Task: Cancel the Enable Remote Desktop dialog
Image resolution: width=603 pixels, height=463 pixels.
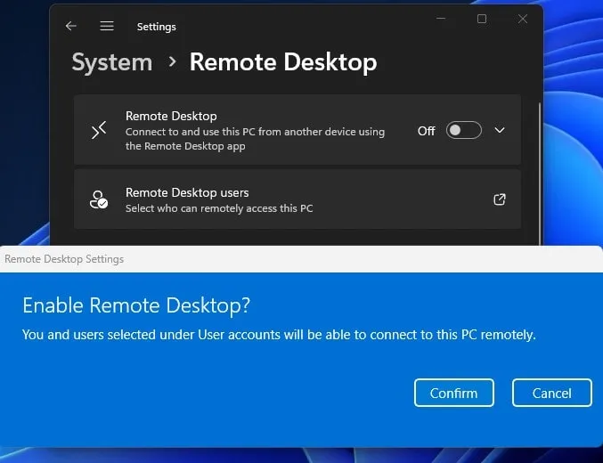Action: tap(552, 393)
